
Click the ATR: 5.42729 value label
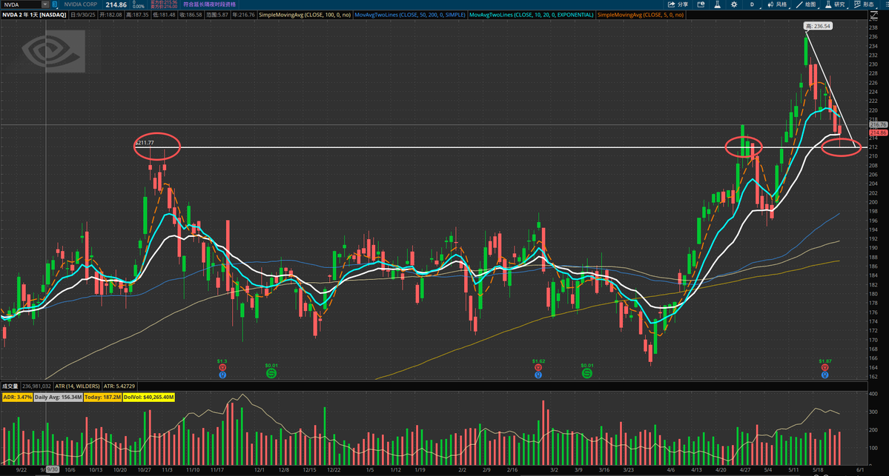coord(119,386)
